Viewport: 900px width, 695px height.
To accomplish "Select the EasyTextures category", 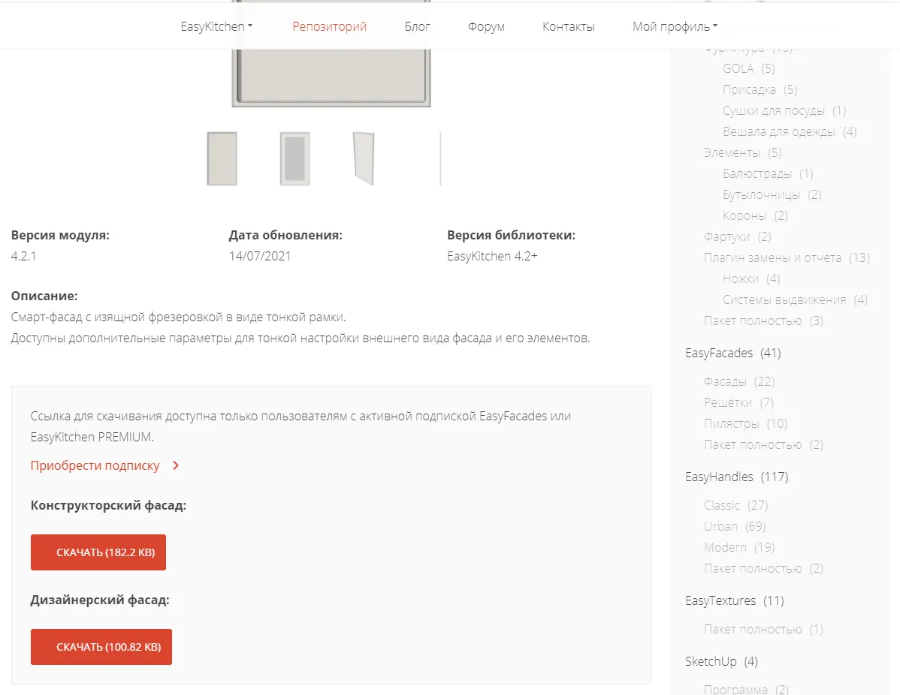I will click(720, 600).
